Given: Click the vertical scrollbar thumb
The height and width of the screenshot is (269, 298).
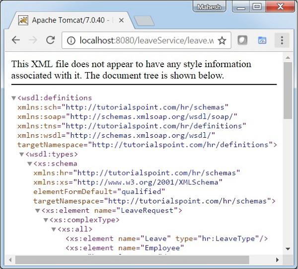Looking at the screenshot, I should coord(288,90).
